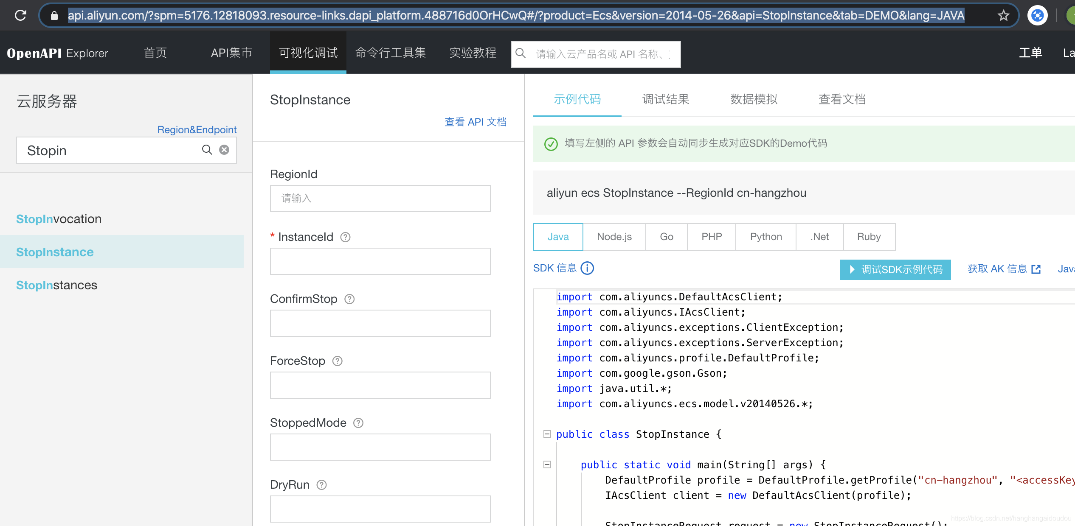Image resolution: width=1075 pixels, height=526 pixels.
Task: Bookmark this page with the star icon
Action: click(1003, 16)
